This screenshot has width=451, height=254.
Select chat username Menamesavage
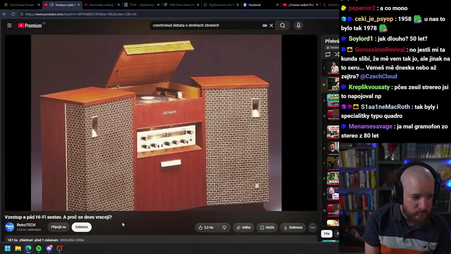tap(370, 126)
